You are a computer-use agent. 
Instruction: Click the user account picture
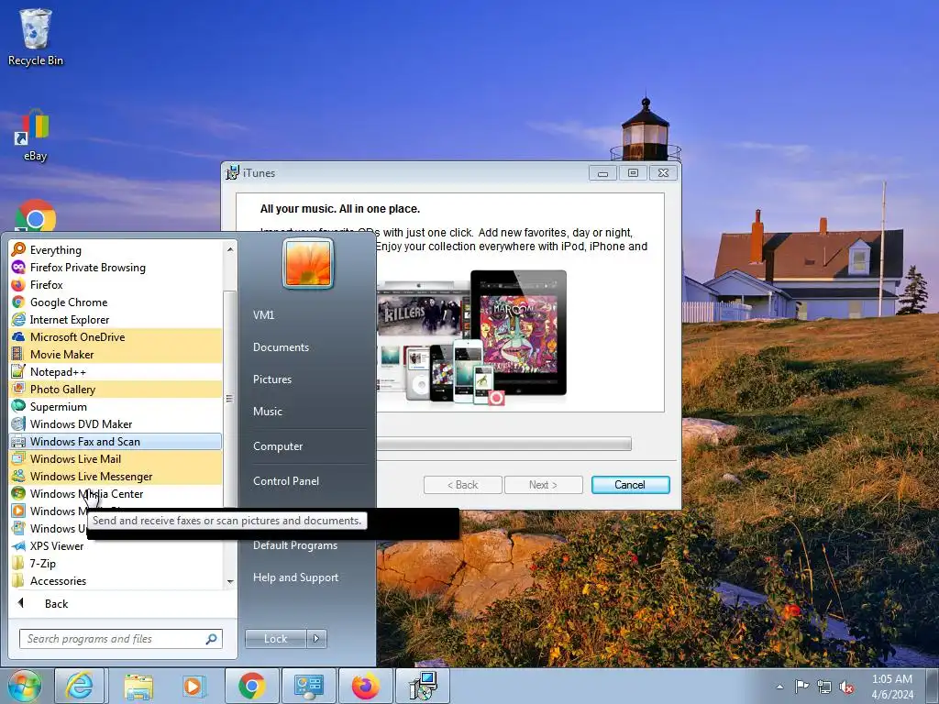point(308,263)
